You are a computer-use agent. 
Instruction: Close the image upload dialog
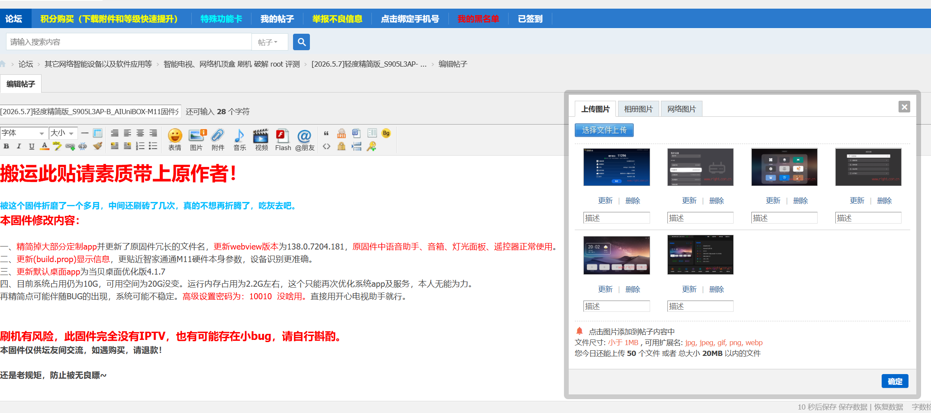904,107
